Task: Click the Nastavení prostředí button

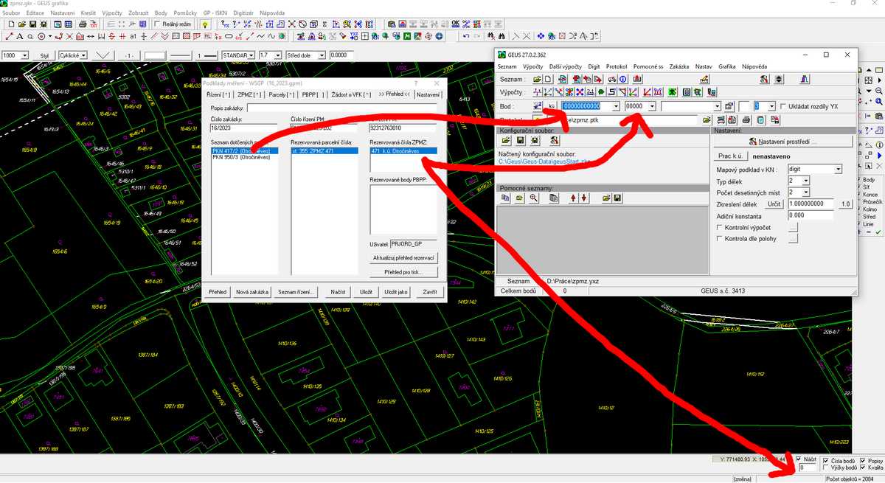Action: (782, 141)
